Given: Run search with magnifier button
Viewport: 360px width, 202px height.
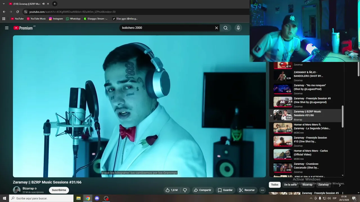Looking at the screenshot, I should [226, 28].
